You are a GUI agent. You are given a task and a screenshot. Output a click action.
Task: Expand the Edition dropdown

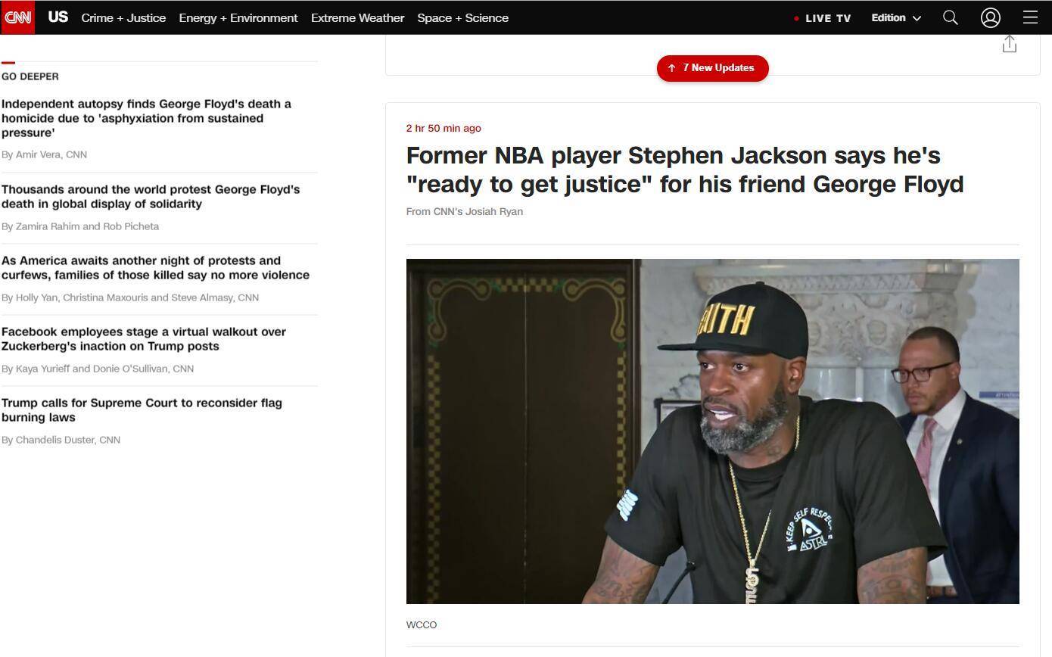(x=896, y=17)
